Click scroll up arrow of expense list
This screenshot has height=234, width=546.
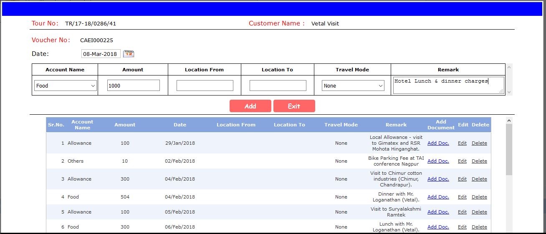[x=509, y=121]
